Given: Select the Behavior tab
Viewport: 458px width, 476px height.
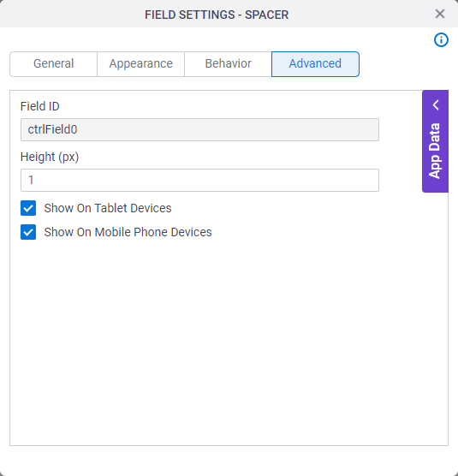Looking at the screenshot, I should 228,64.
